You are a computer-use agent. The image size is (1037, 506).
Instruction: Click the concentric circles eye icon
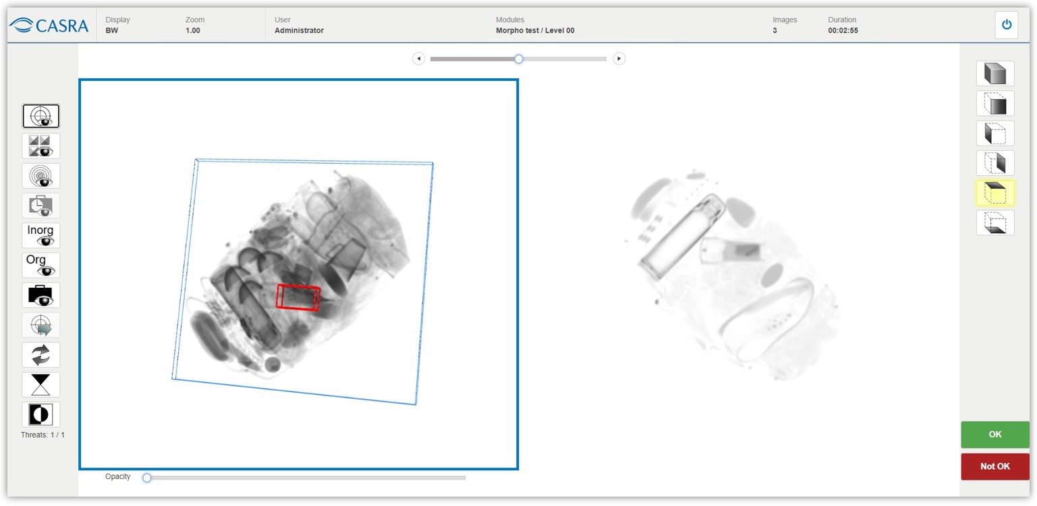41,176
